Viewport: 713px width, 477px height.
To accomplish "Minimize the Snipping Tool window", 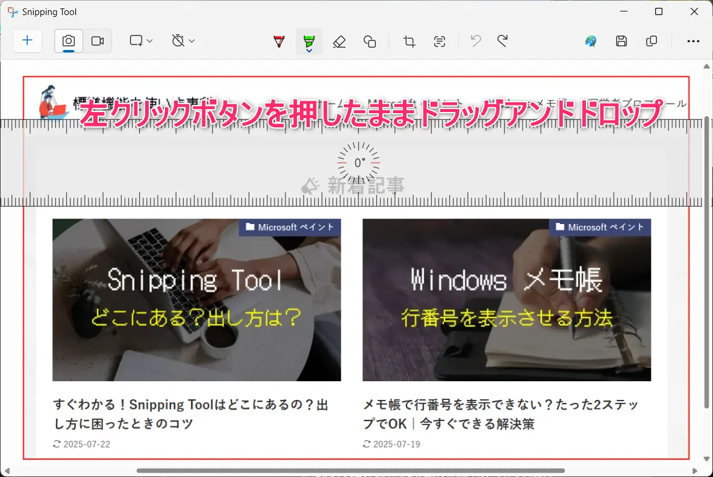I will point(624,11).
